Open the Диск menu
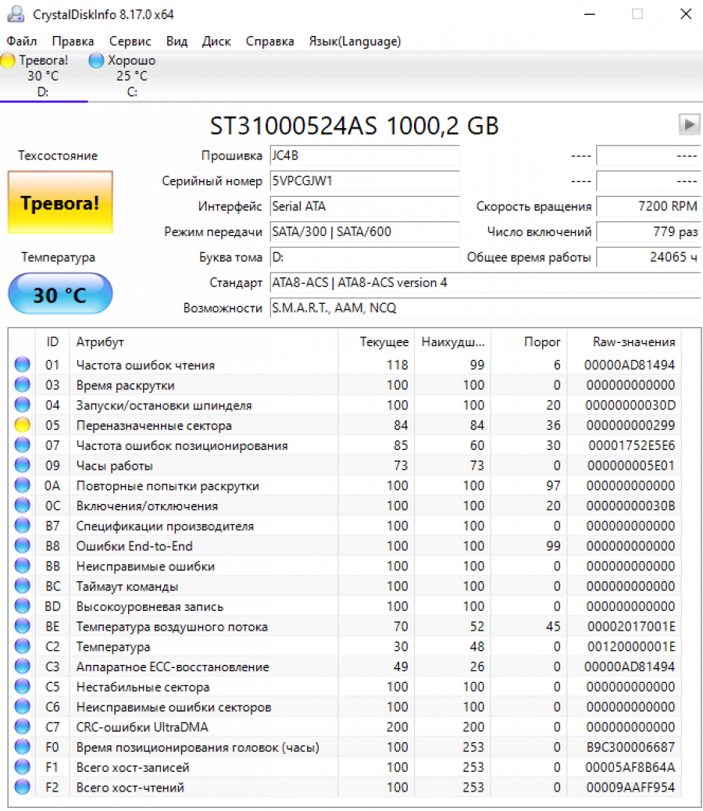Image resolution: width=703 pixels, height=811 pixels. coord(216,41)
